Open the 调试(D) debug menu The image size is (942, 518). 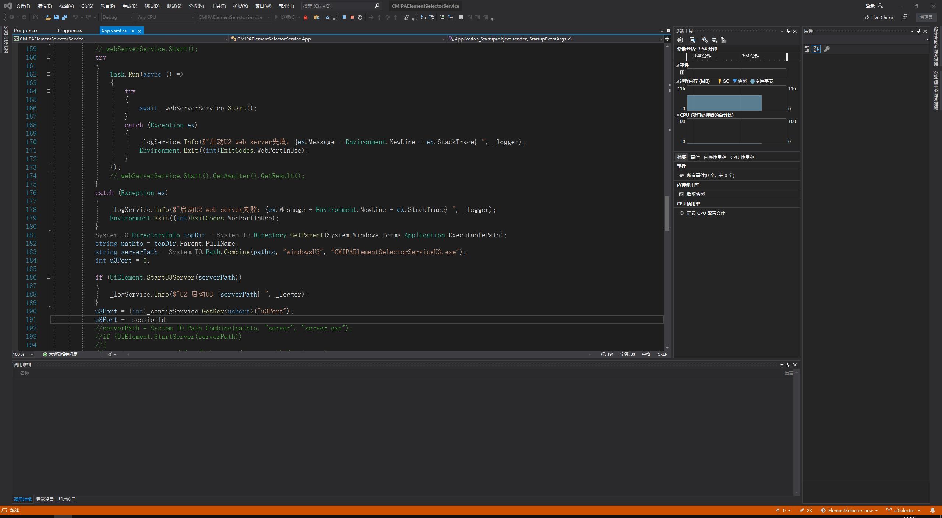coord(152,6)
